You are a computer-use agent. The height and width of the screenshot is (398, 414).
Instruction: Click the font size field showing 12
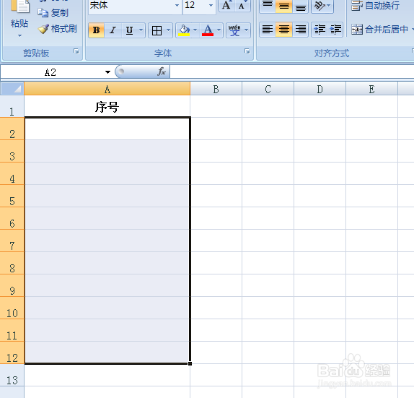195,5
